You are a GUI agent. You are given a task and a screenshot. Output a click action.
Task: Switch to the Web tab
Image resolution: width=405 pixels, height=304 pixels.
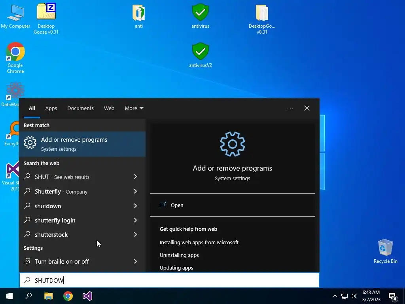pos(109,108)
